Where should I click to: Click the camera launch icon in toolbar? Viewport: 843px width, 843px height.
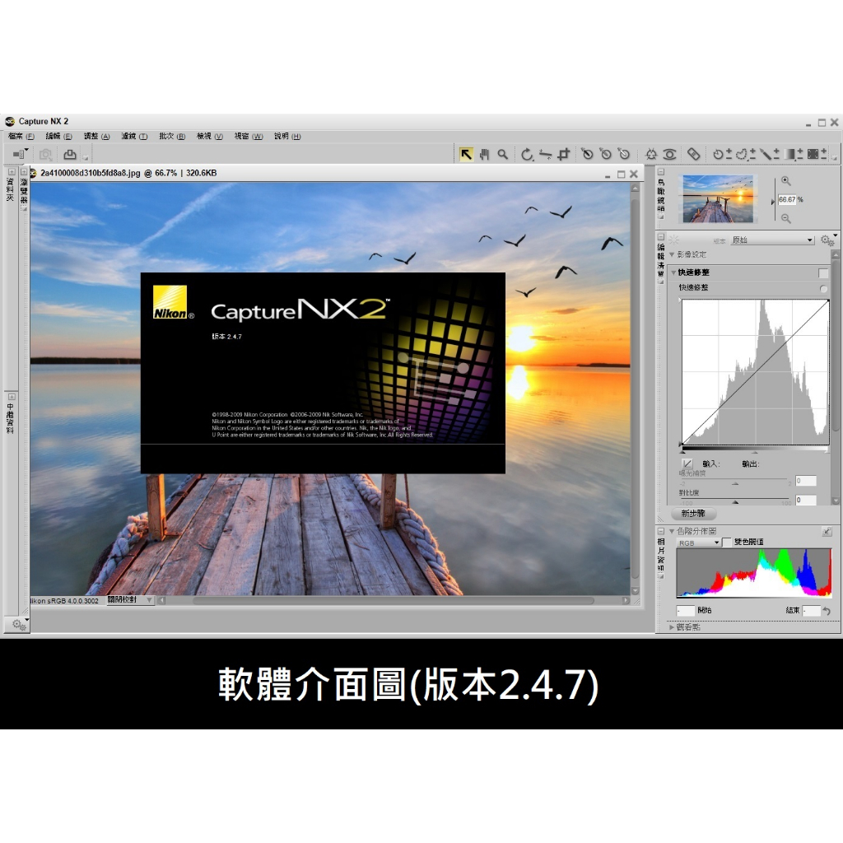[x=46, y=155]
